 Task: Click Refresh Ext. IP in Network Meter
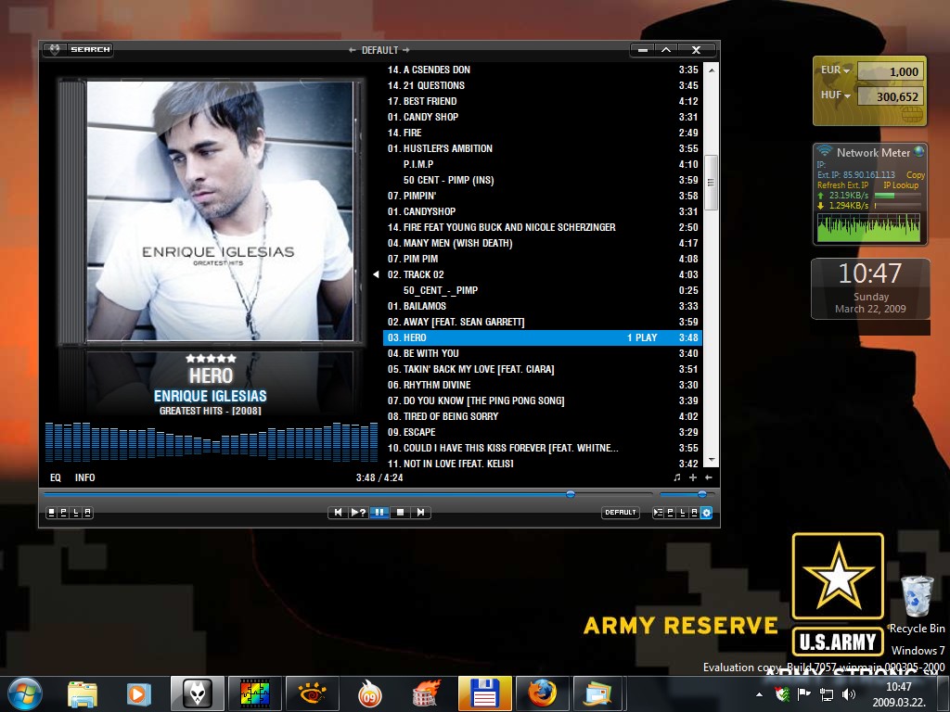(x=842, y=185)
